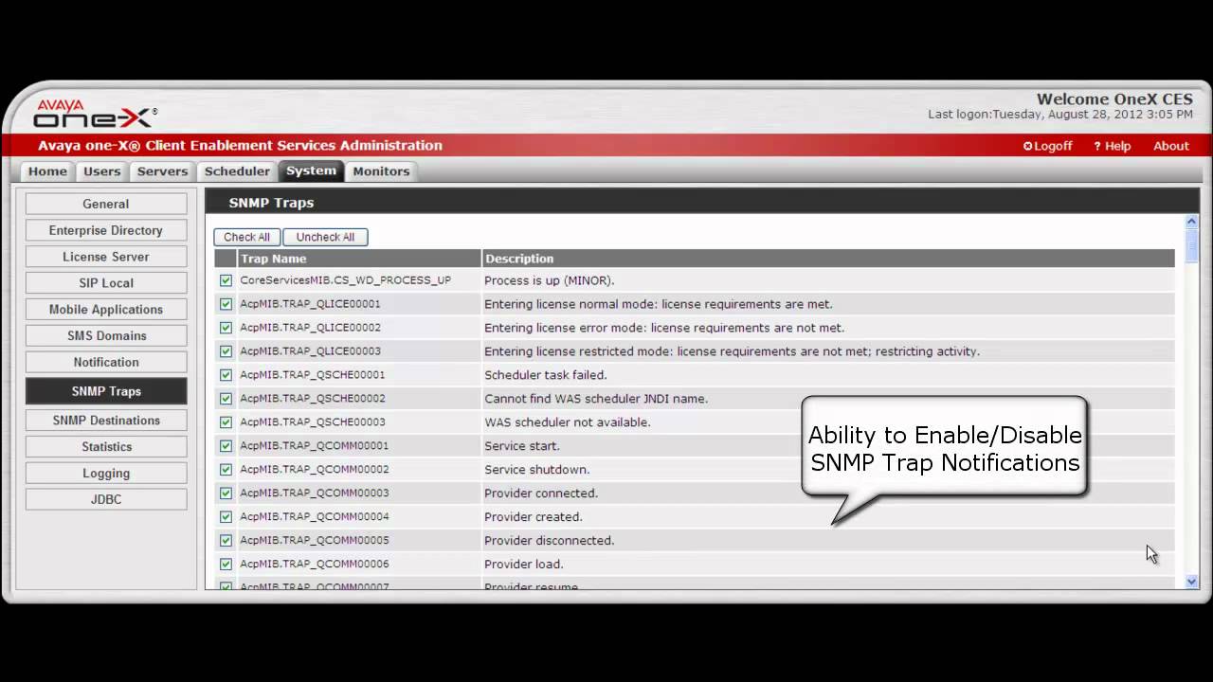Click trap name 'AcpMIB.TRAP_QSCHE00002'
The image size is (1213, 682).
click(313, 399)
